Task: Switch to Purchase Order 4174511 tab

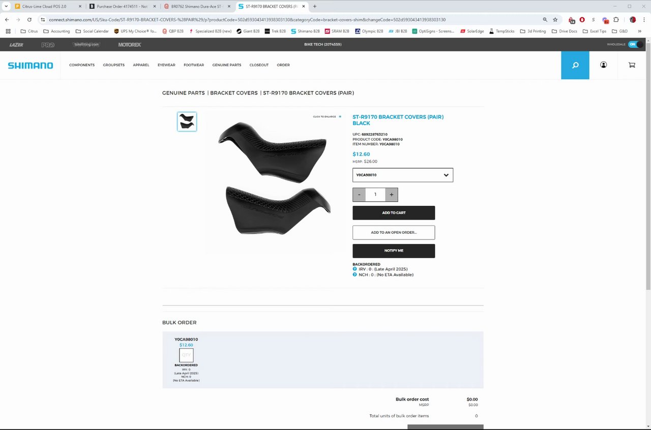Action: 123,6
